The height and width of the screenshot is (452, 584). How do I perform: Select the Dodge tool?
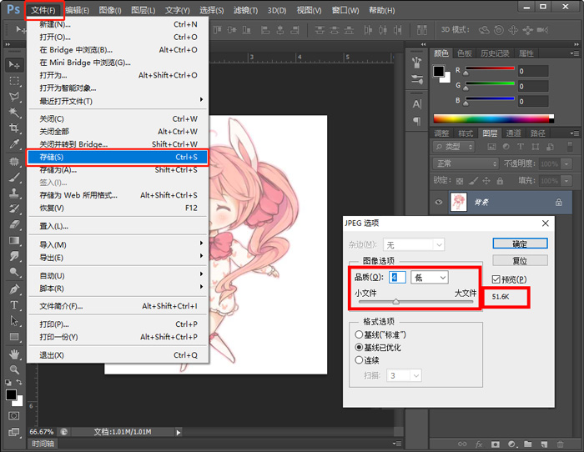click(14, 272)
